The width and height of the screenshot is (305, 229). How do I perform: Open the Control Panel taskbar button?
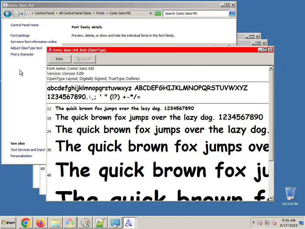pos(115,223)
